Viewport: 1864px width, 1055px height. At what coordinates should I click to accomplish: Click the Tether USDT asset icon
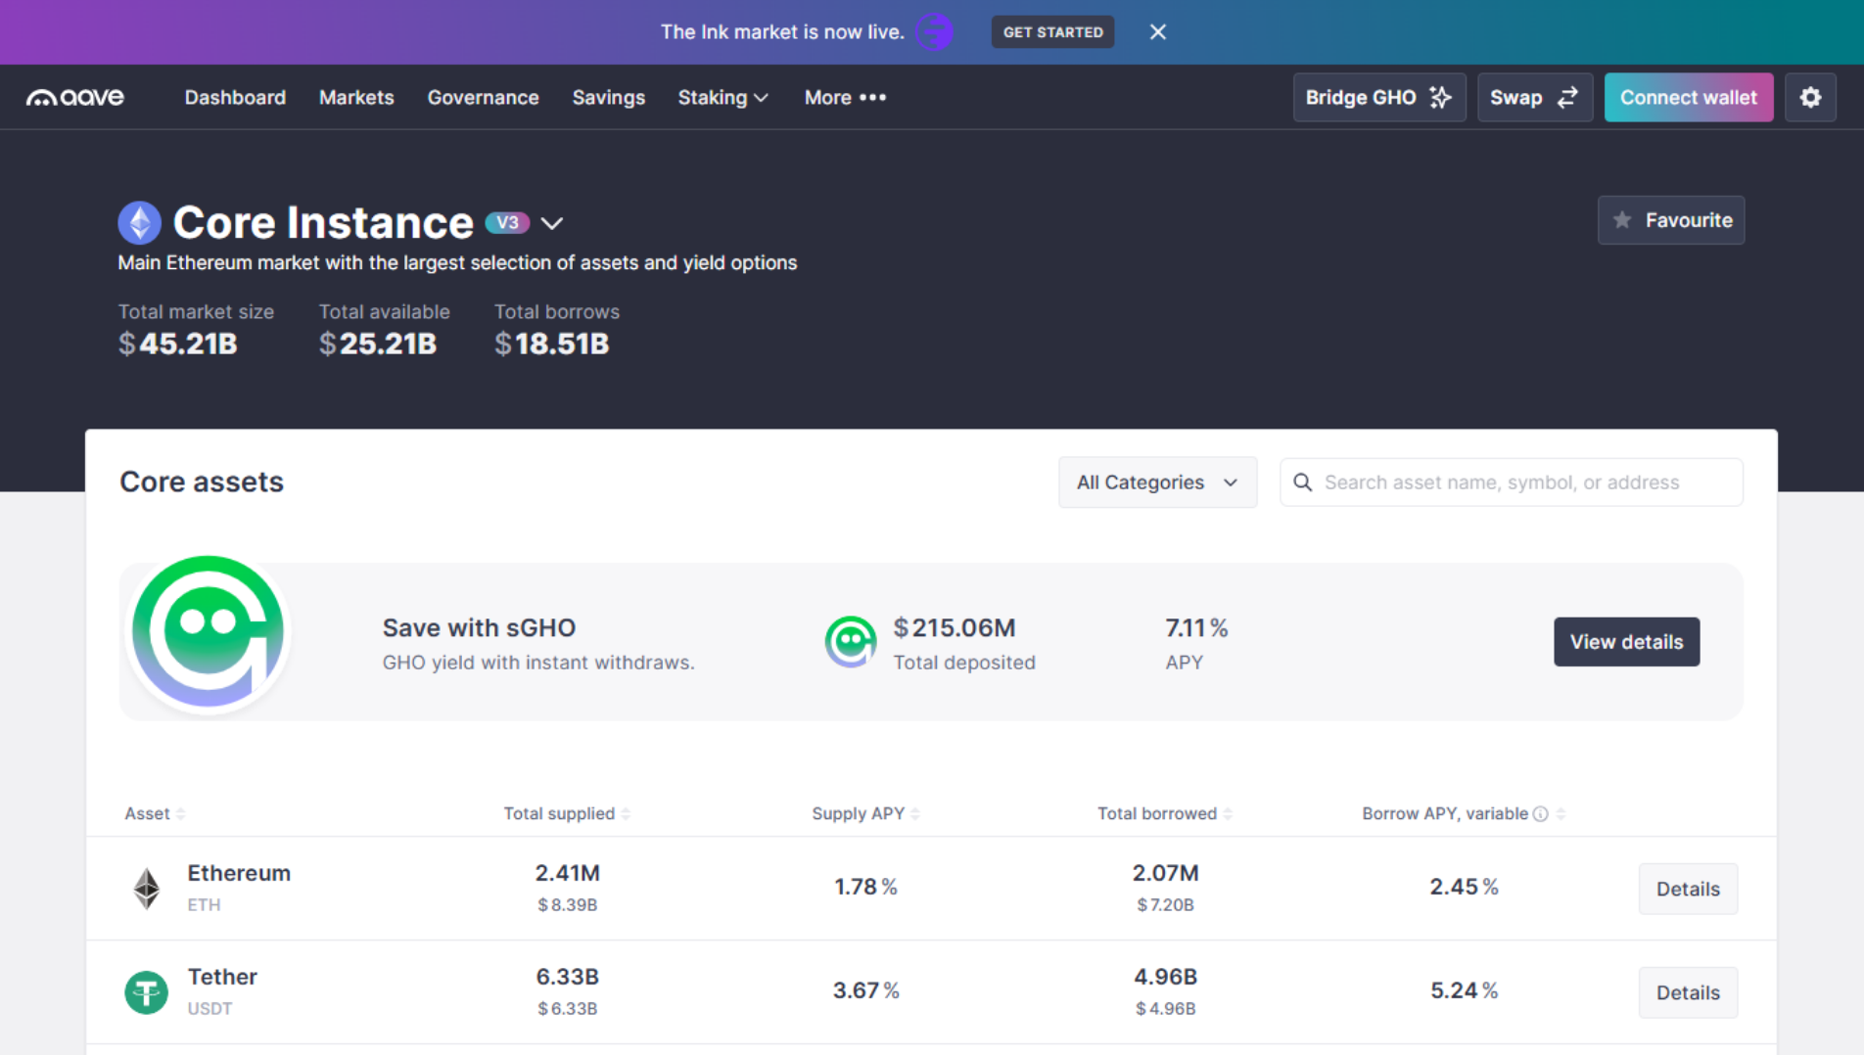[147, 992]
